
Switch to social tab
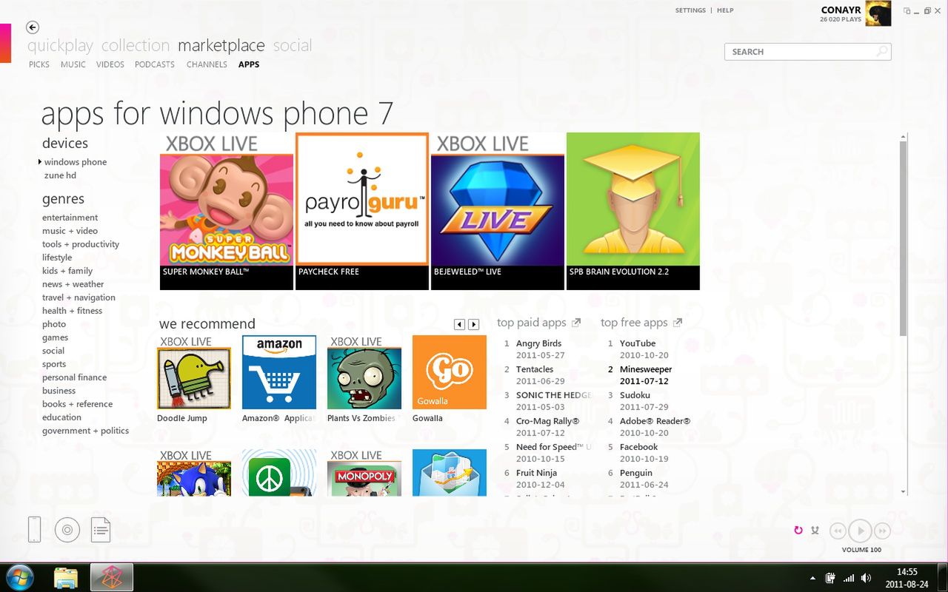click(x=293, y=46)
